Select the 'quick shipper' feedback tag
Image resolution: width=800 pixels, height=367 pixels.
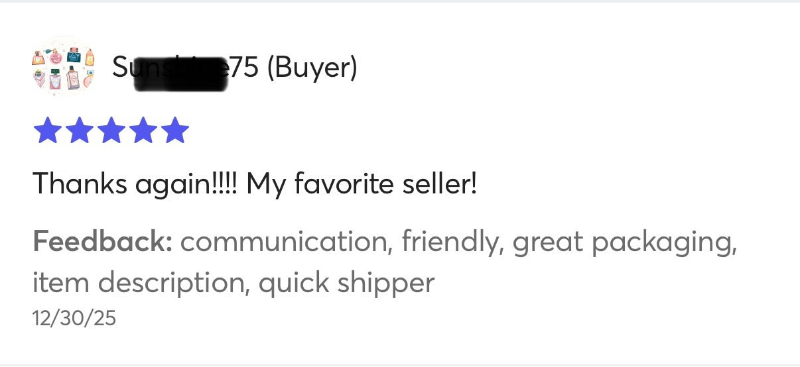(346, 283)
